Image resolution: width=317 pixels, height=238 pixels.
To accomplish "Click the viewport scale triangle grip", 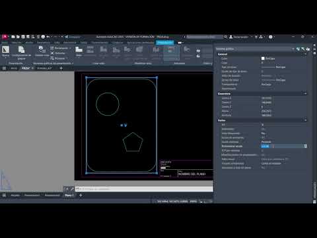I will click(x=125, y=125).
